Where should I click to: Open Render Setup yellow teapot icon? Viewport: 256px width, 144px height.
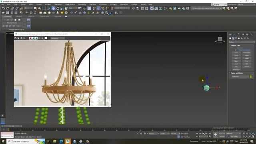click(x=170, y=8)
